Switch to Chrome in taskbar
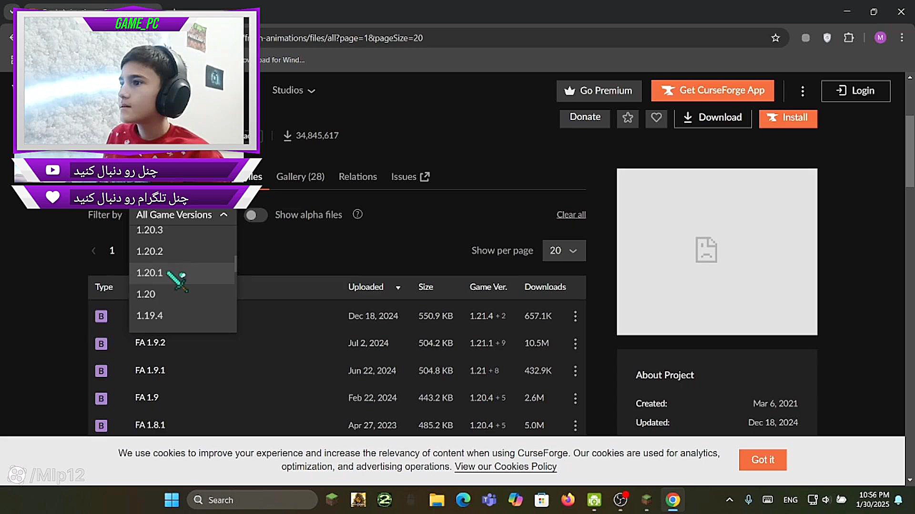 coord(672,500)
